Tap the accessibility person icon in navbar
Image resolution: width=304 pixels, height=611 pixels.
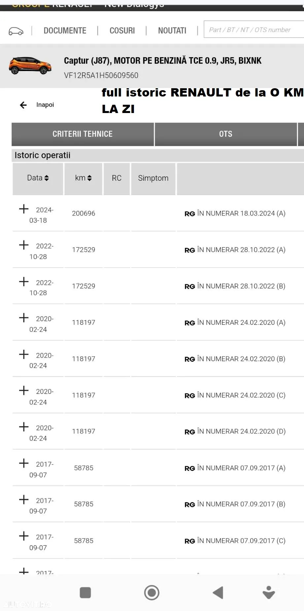[x=269, y=592]
